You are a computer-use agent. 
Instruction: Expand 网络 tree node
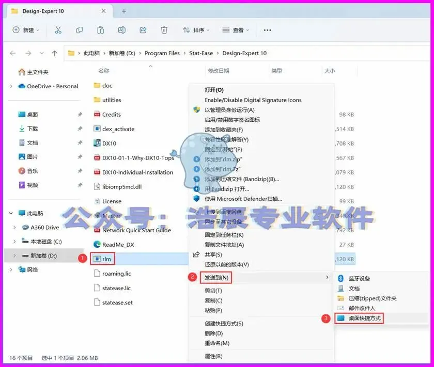[11, 269]
